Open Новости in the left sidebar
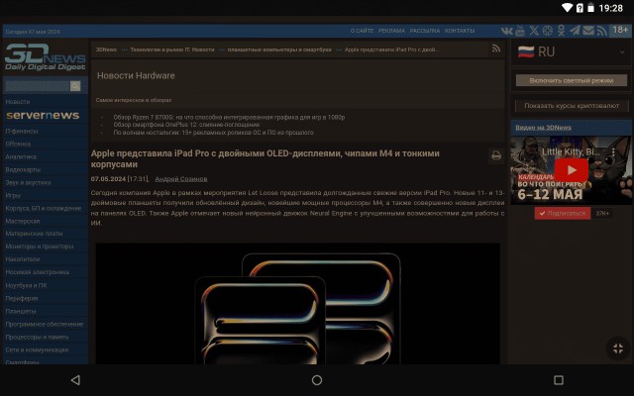Image resolution: width=634 pixels, height=396 pixels. pos(18,102)
